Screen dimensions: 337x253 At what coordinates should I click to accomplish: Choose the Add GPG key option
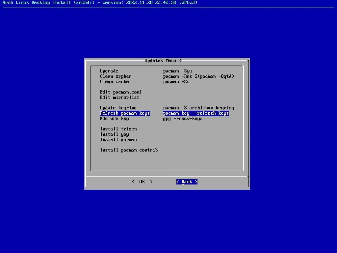[x=114, y=118]
